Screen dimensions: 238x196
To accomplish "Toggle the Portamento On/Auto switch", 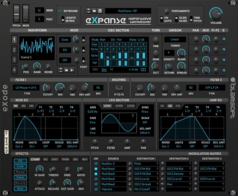I will tap(162, 19).
